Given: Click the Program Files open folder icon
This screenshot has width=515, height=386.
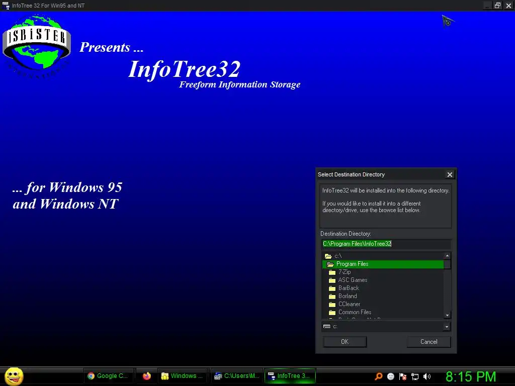Looking at the screenshot, I should (330, 264).
